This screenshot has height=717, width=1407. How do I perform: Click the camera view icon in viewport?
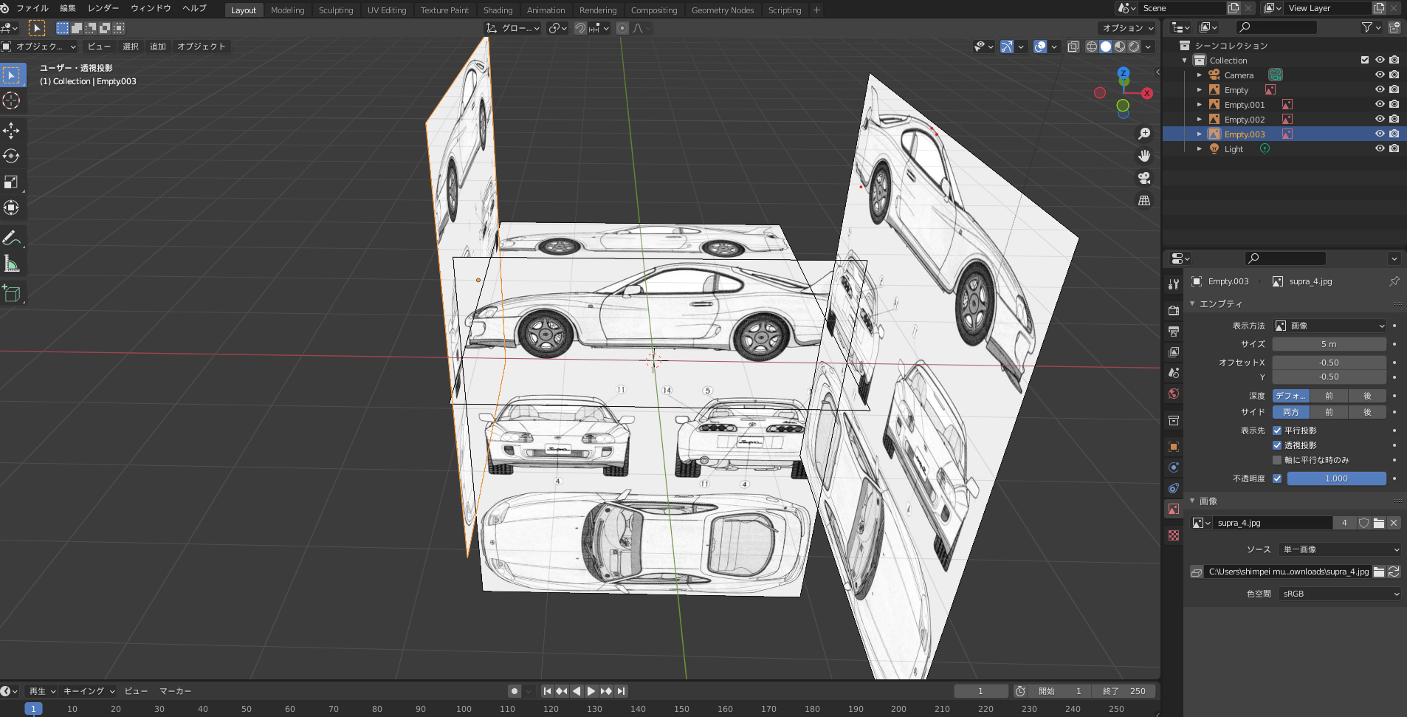point(1144,178)
